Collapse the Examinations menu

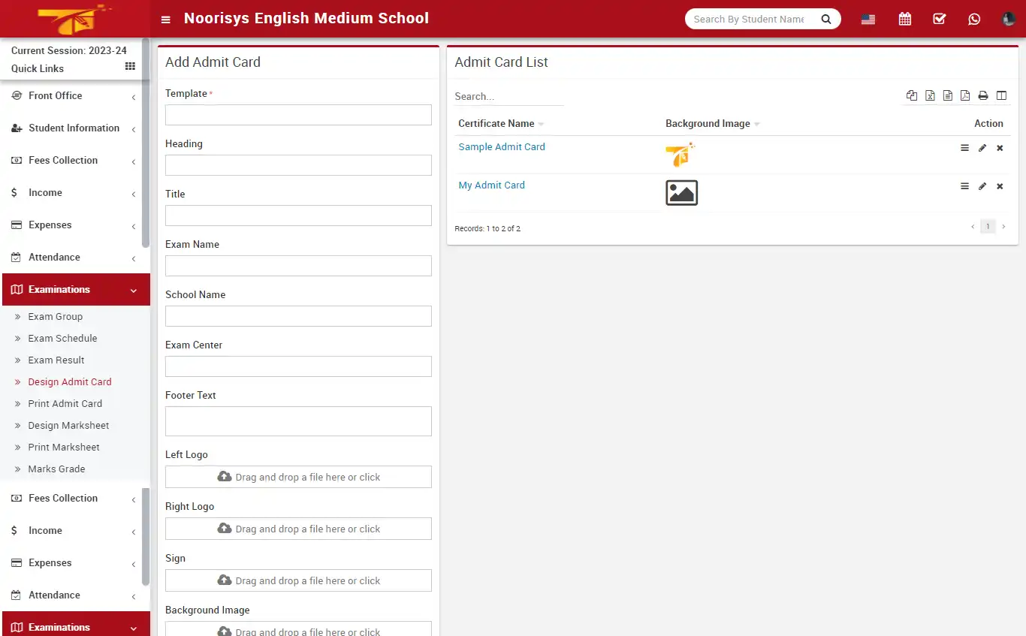tap(72, 289)
